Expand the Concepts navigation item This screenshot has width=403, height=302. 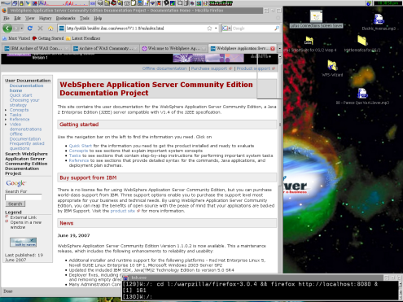(6, 110)
